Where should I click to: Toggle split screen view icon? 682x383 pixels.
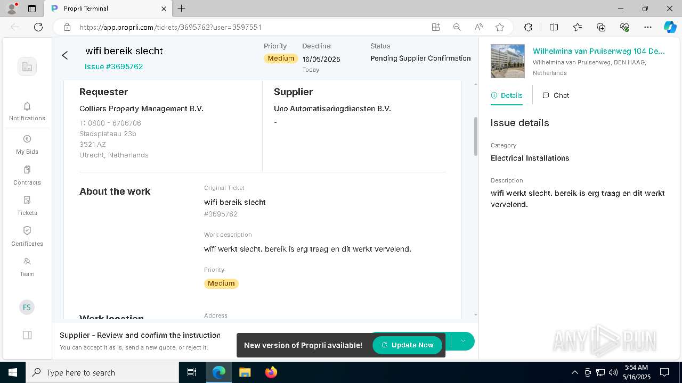click(554, 27)
